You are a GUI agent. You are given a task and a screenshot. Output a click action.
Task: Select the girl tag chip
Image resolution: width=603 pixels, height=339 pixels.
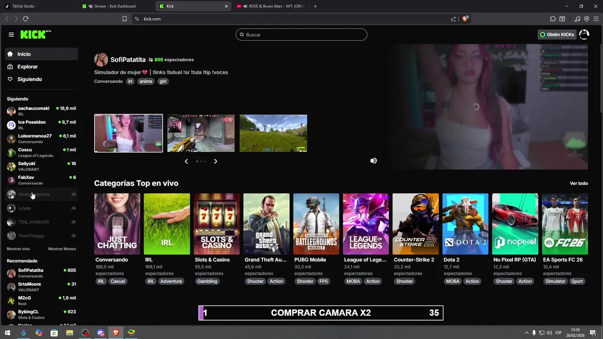(163, 81)
